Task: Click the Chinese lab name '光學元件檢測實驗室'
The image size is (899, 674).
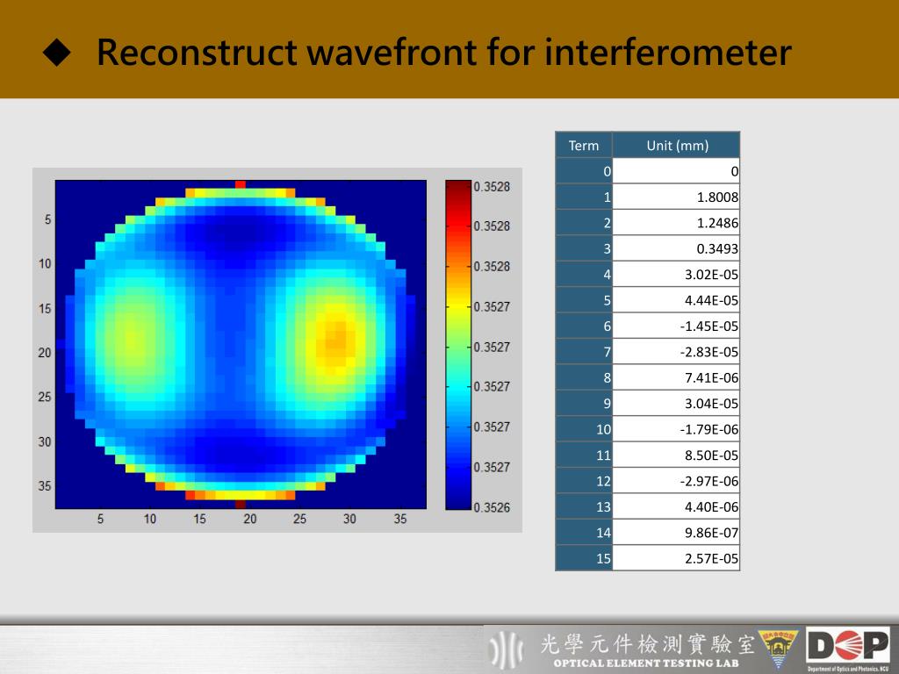Action: [648, 643]
